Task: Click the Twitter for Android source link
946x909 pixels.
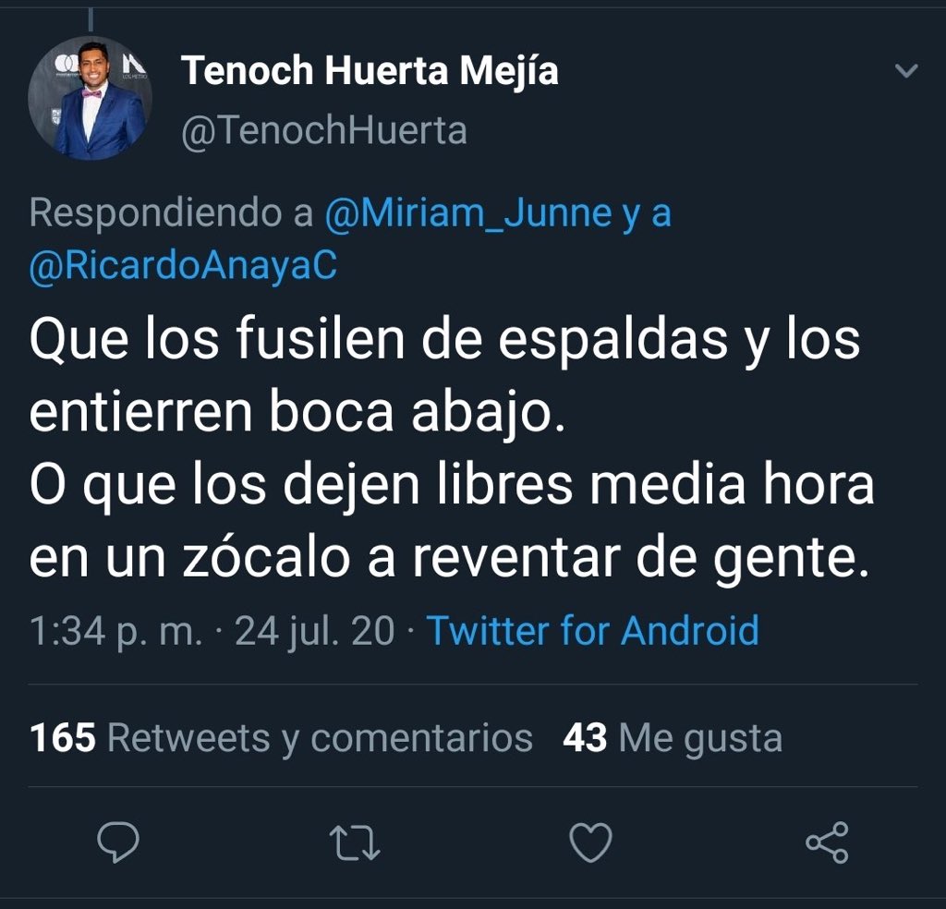Action: [x=591, y=631]
